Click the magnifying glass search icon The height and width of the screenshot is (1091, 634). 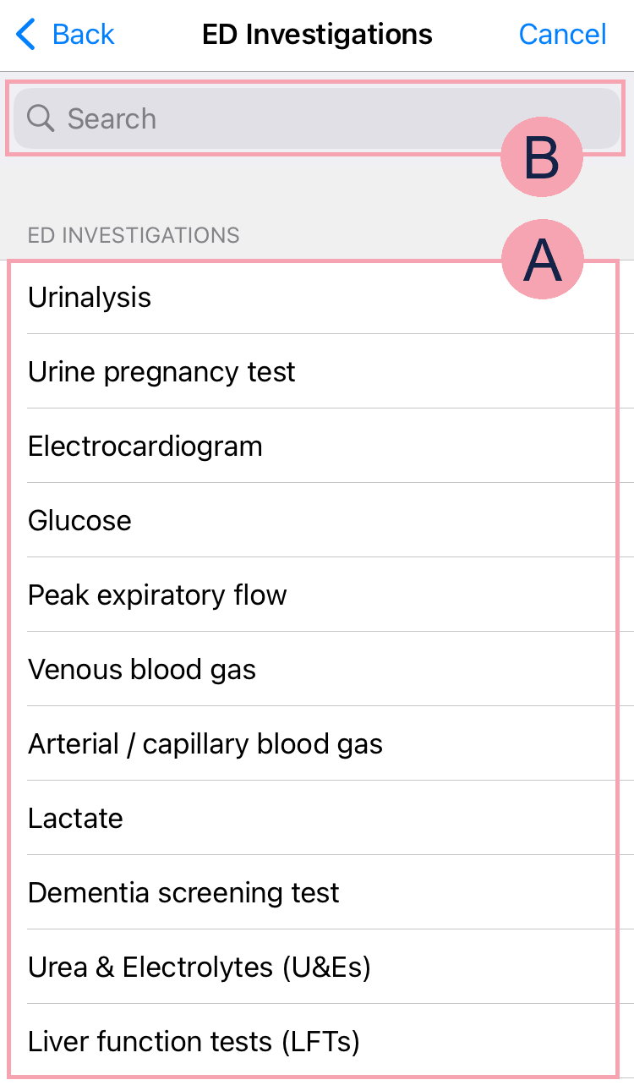pyautogui.click(x=41, y=118)
